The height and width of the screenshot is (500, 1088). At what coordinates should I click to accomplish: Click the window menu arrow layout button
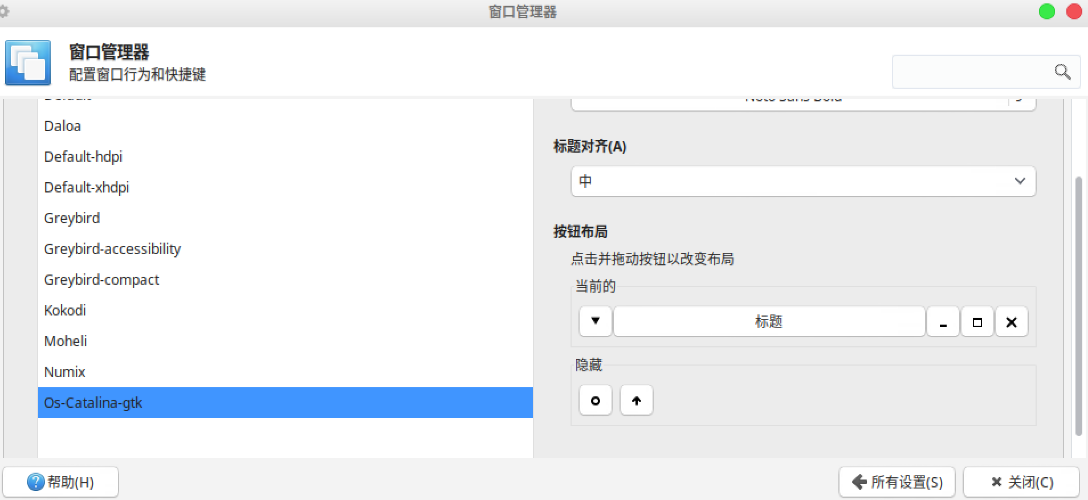point(595,322)
